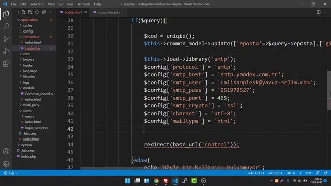Image resolution: width=331 pixels, height=186 pixels.
Task: Open Camtasia green taskbar icon
Action: 194,181
